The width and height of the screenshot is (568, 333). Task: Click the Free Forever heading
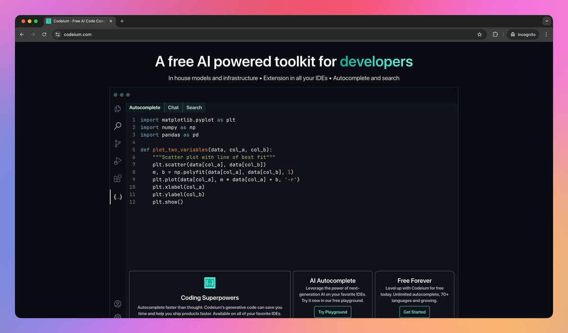(415, 281)
